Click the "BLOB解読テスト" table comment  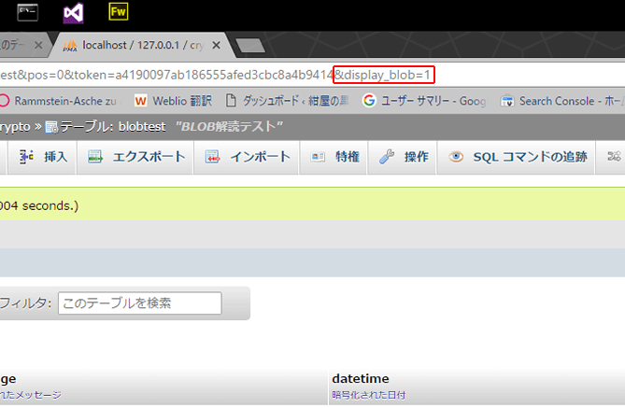pyautogui.click(x=229, y=127)
